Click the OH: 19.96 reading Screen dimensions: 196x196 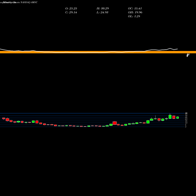point(135,13)
